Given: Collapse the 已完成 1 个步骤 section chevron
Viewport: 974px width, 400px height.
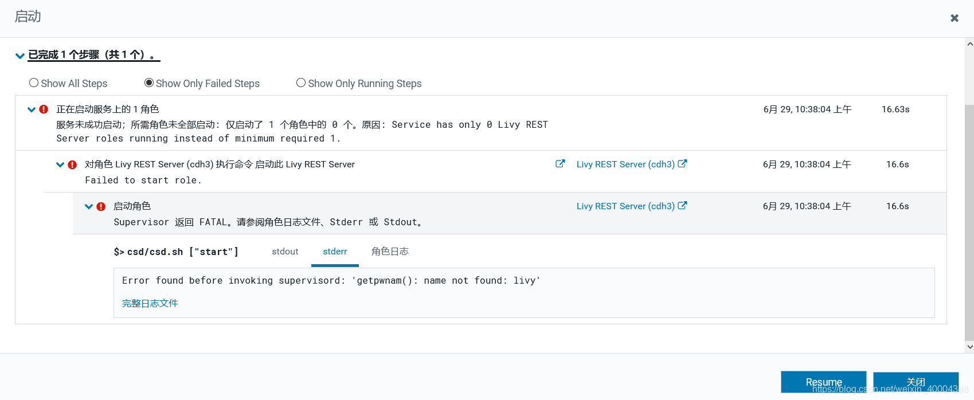Looking at the screenshot, I should coord(20,56).
